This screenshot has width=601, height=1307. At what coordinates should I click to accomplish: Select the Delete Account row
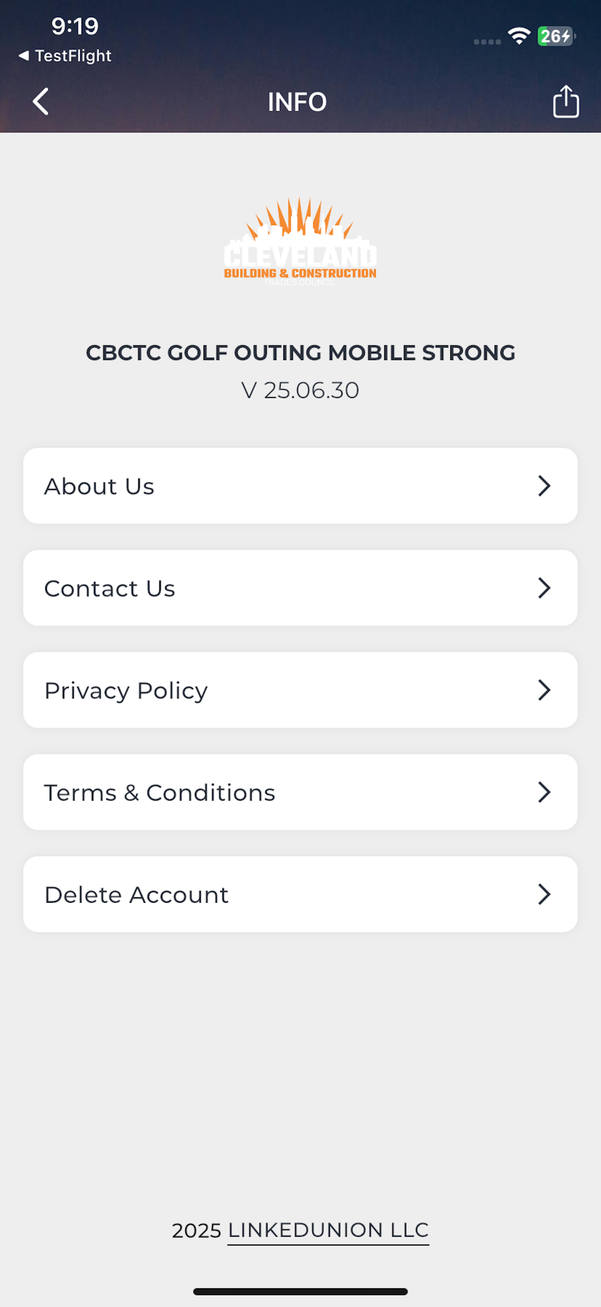point(300,894)
